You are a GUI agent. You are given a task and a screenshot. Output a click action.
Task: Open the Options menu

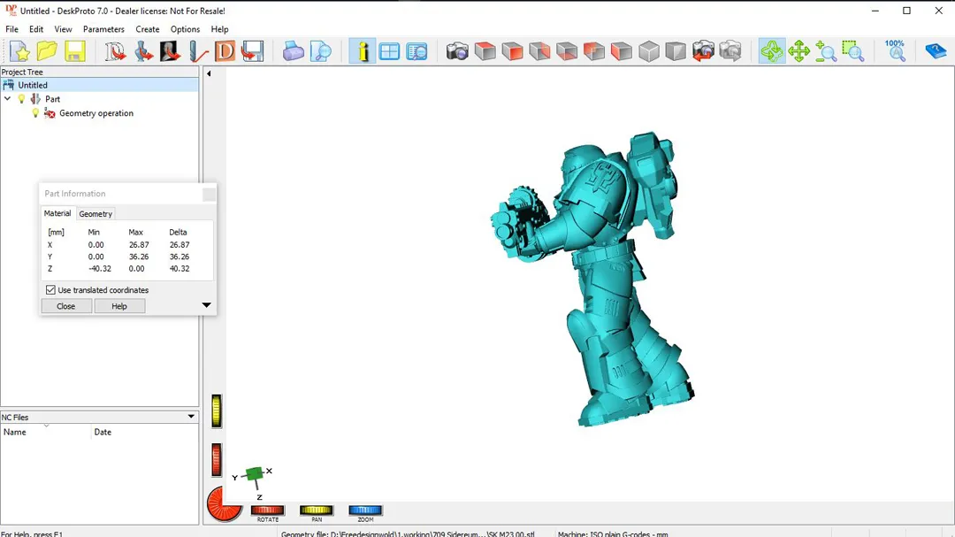click(x=185, y=29)
